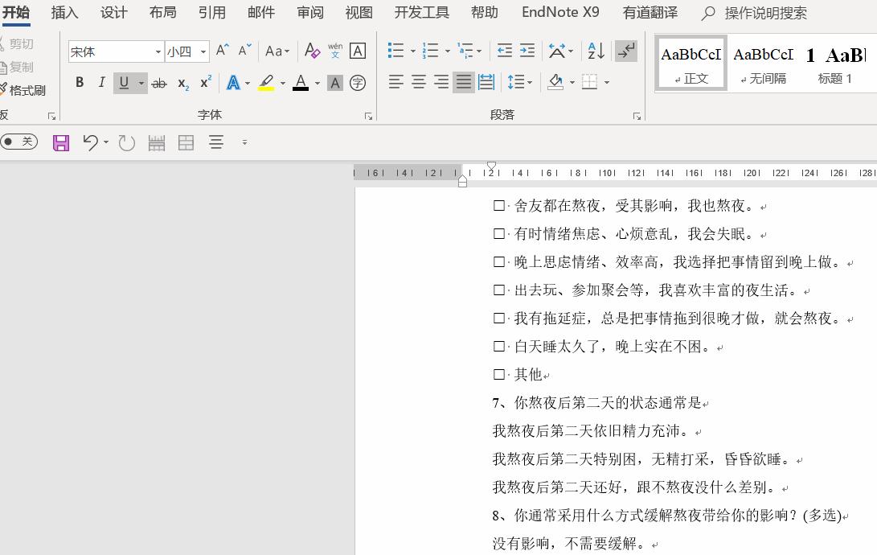
Task: Toggle show/hide paragraph marks
Action: pos(626,50)
